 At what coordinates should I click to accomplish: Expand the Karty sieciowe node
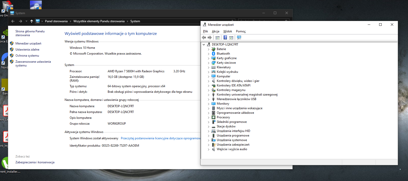pos(209,63)
